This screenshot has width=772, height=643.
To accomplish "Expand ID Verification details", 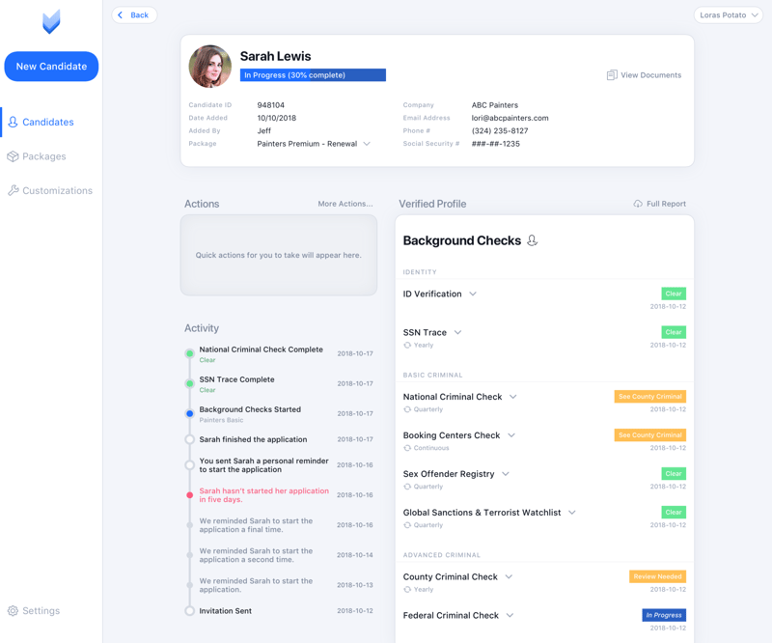I will pyautogui.click(x=473, y=294).
